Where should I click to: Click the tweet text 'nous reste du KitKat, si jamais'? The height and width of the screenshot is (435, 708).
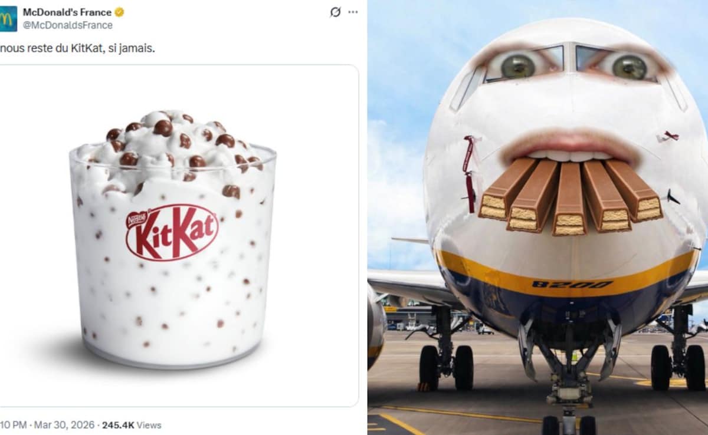pos(77,49)
